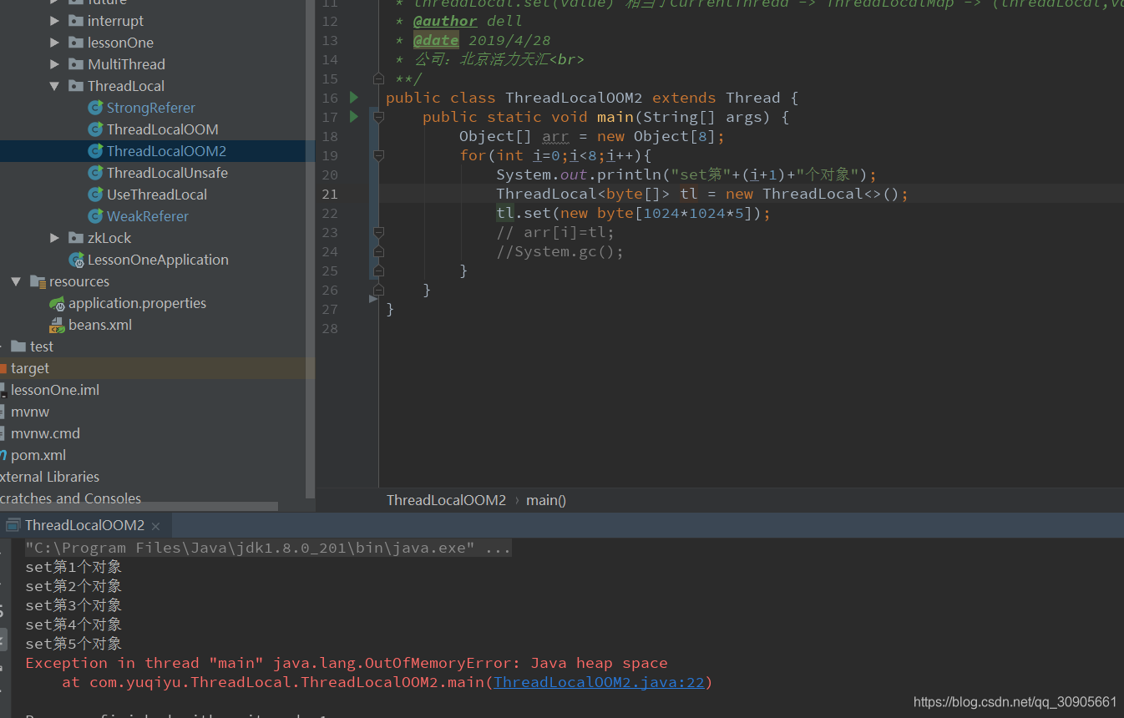The width and height of the screenshot is (1124, 718).
Task: Open lessonOne.iml file
Action: click(55, 390)
